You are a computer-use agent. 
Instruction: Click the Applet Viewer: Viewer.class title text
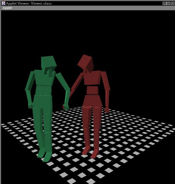pyautogui.click(x=29, y=3)
